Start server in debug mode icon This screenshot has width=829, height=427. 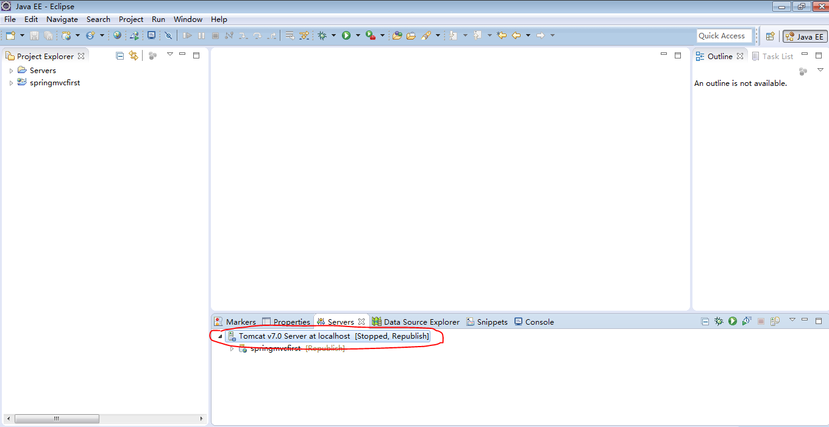click(719, 321)
